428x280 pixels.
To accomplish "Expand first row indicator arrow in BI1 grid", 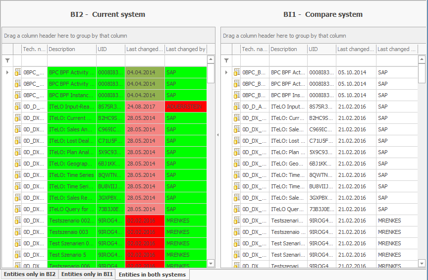I will pyautogui.click(x=226, y=72).
